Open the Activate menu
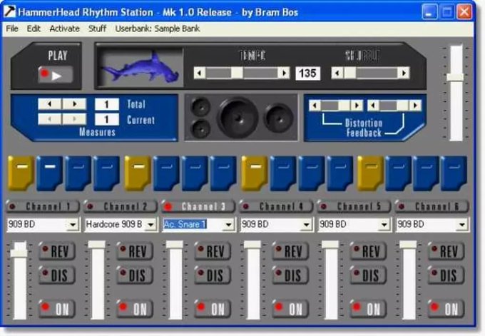This screenshot has height=336, width=485. [x=64, y=29]
